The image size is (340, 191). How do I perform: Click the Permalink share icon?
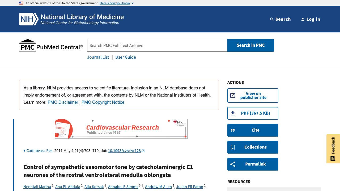233,164
